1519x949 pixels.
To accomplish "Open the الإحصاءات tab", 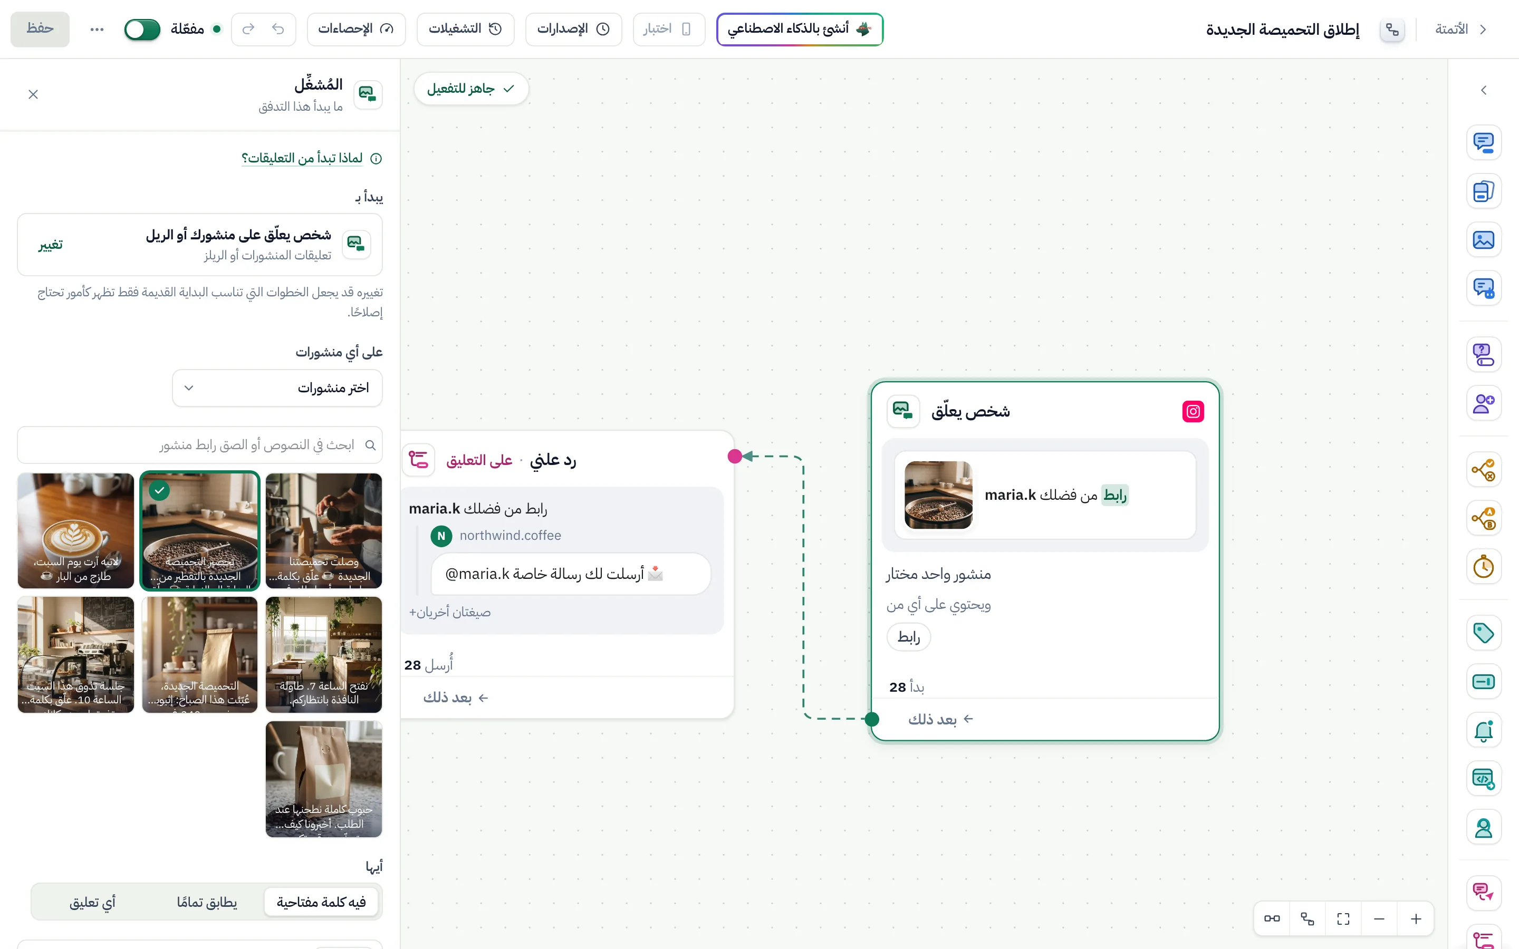I will (356, 29).
